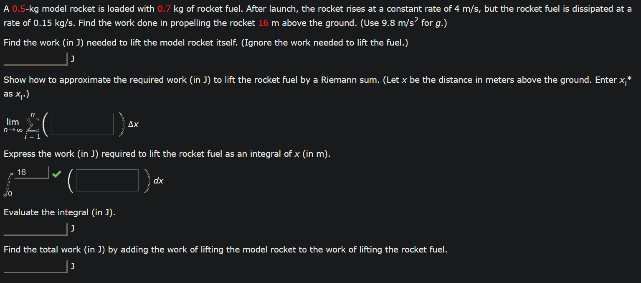Screen dimensions: 641x283
Task: Select the input field for lifting the rocket itself
Action: point(35,59)
